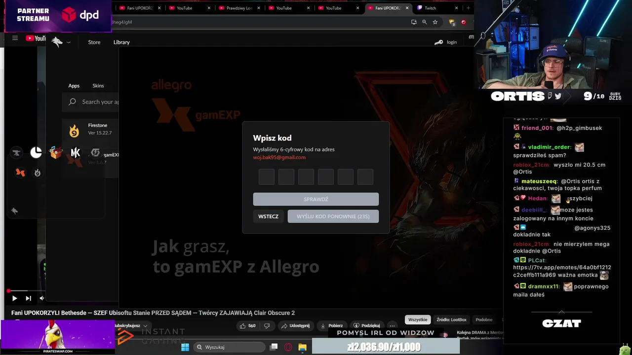The height and width of the screenshot is (355, 632).
Task: Select the Wszystkie filter chip
Action: [x=418, y=319]
